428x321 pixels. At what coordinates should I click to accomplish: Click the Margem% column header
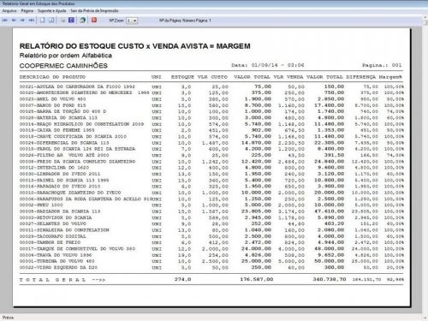pos(390,77)
